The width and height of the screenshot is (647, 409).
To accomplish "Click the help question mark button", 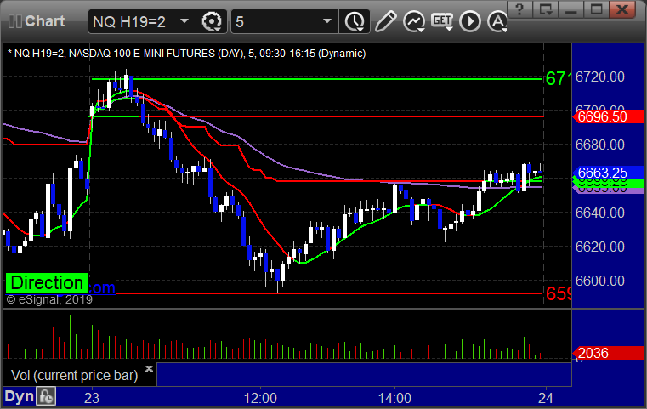I will coord(520,9).
